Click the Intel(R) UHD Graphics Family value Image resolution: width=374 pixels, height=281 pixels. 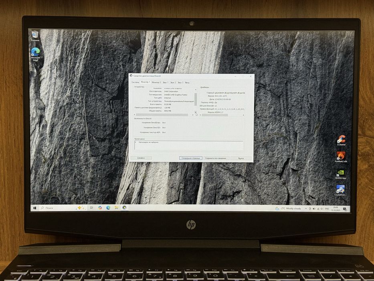tap(176, 95)
